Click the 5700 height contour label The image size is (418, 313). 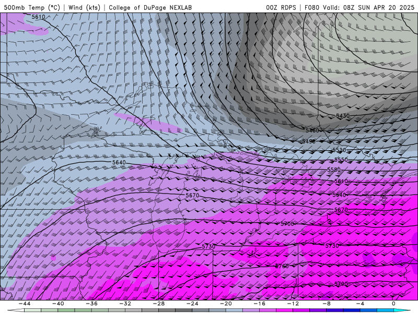287,224
